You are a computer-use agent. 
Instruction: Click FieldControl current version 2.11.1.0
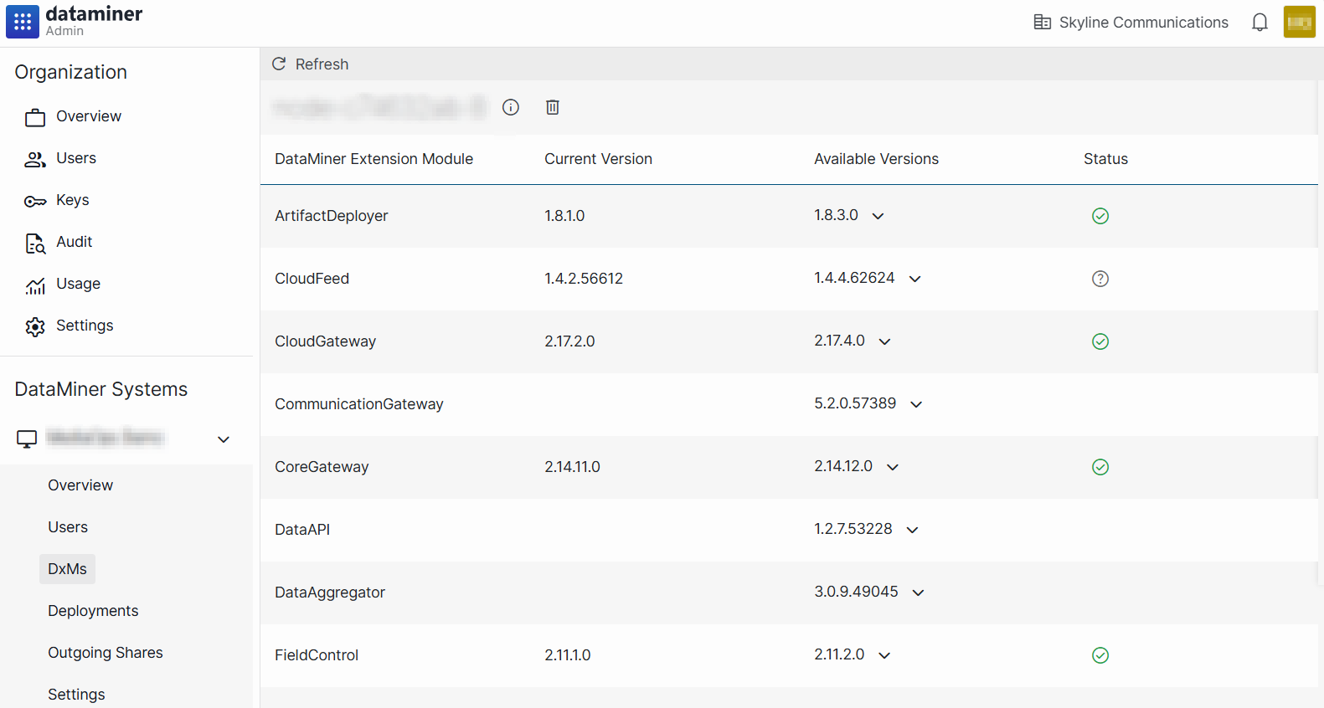pyautogui.click(x=568, y=655)
